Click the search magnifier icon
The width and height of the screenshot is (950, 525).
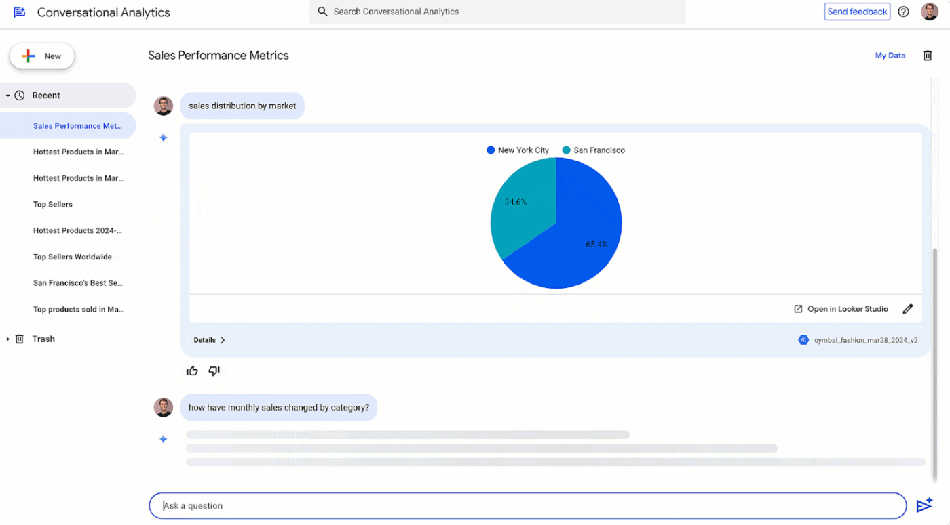click(x=322, y=12)
